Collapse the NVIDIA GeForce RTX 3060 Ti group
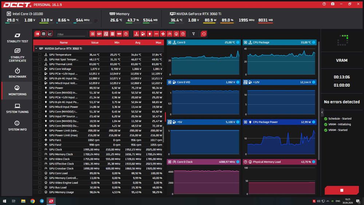 [36, 48]
